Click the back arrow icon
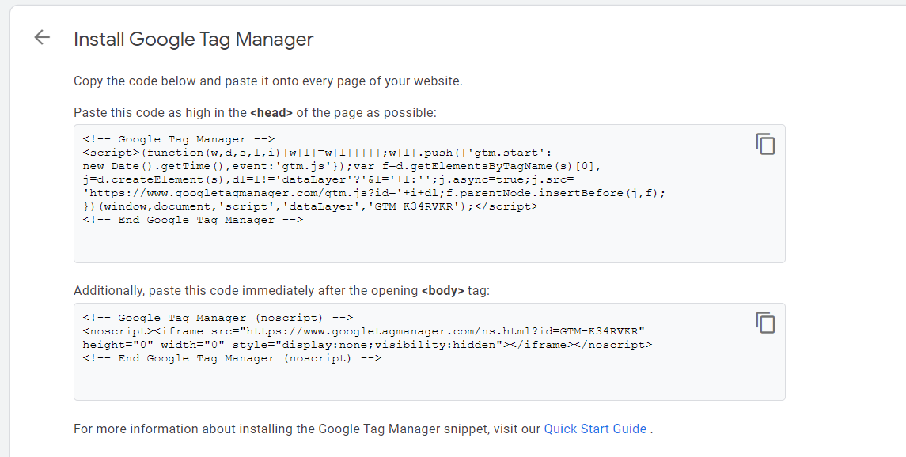This screenshot has width=906, height=457. pyautogui.click(x=42, y=37)
